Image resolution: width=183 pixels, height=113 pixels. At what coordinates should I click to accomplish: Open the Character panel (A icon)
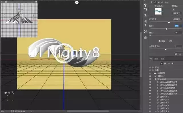[x=145, y=21]
